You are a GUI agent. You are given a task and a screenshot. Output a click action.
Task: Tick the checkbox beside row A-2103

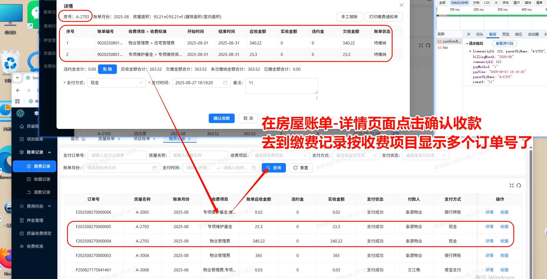coord(88,134)
